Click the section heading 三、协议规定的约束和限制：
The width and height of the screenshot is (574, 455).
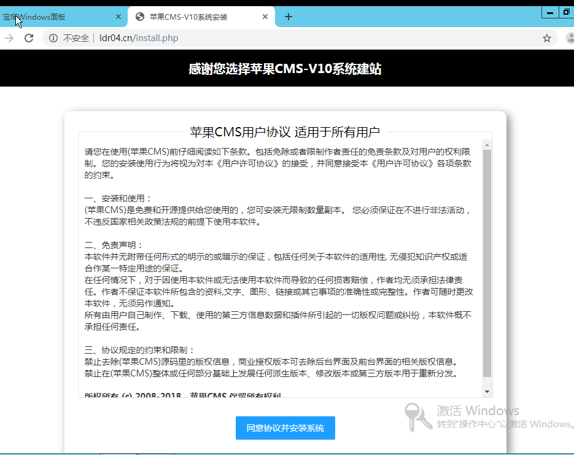point(140,350)
